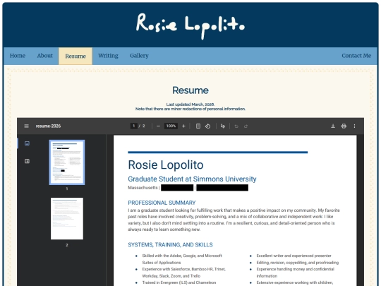Viewport: 381px width, 286px height.
Task: Edit the current page number field
Action: click(133, 126)
